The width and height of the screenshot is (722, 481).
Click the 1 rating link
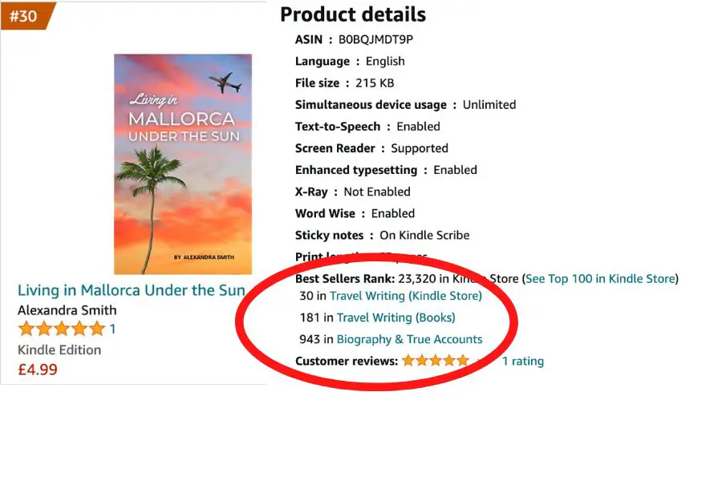(x=523, y=361)
